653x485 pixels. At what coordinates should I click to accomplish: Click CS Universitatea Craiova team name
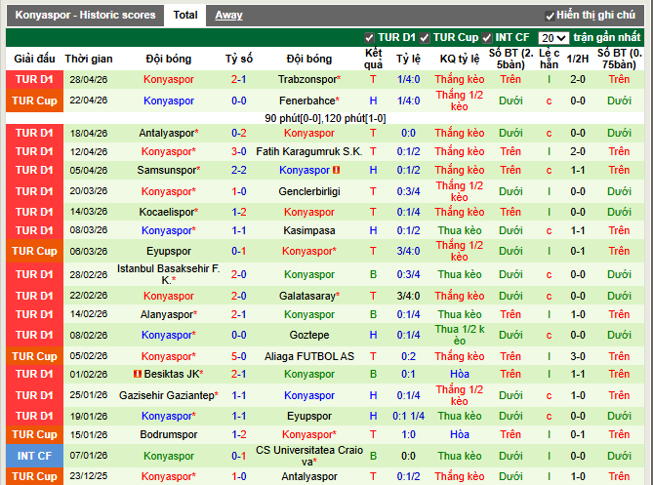(x=309, y=456)
